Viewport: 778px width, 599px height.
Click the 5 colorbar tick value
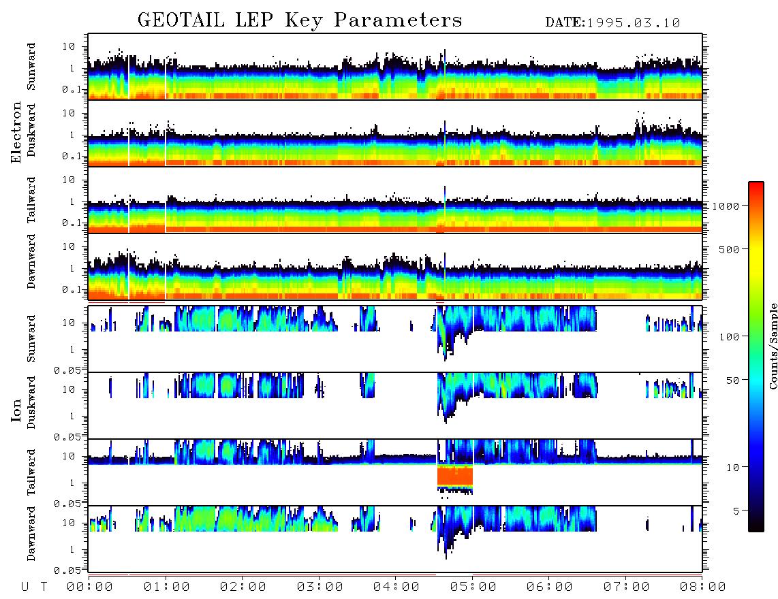click(x=736, y=511)
